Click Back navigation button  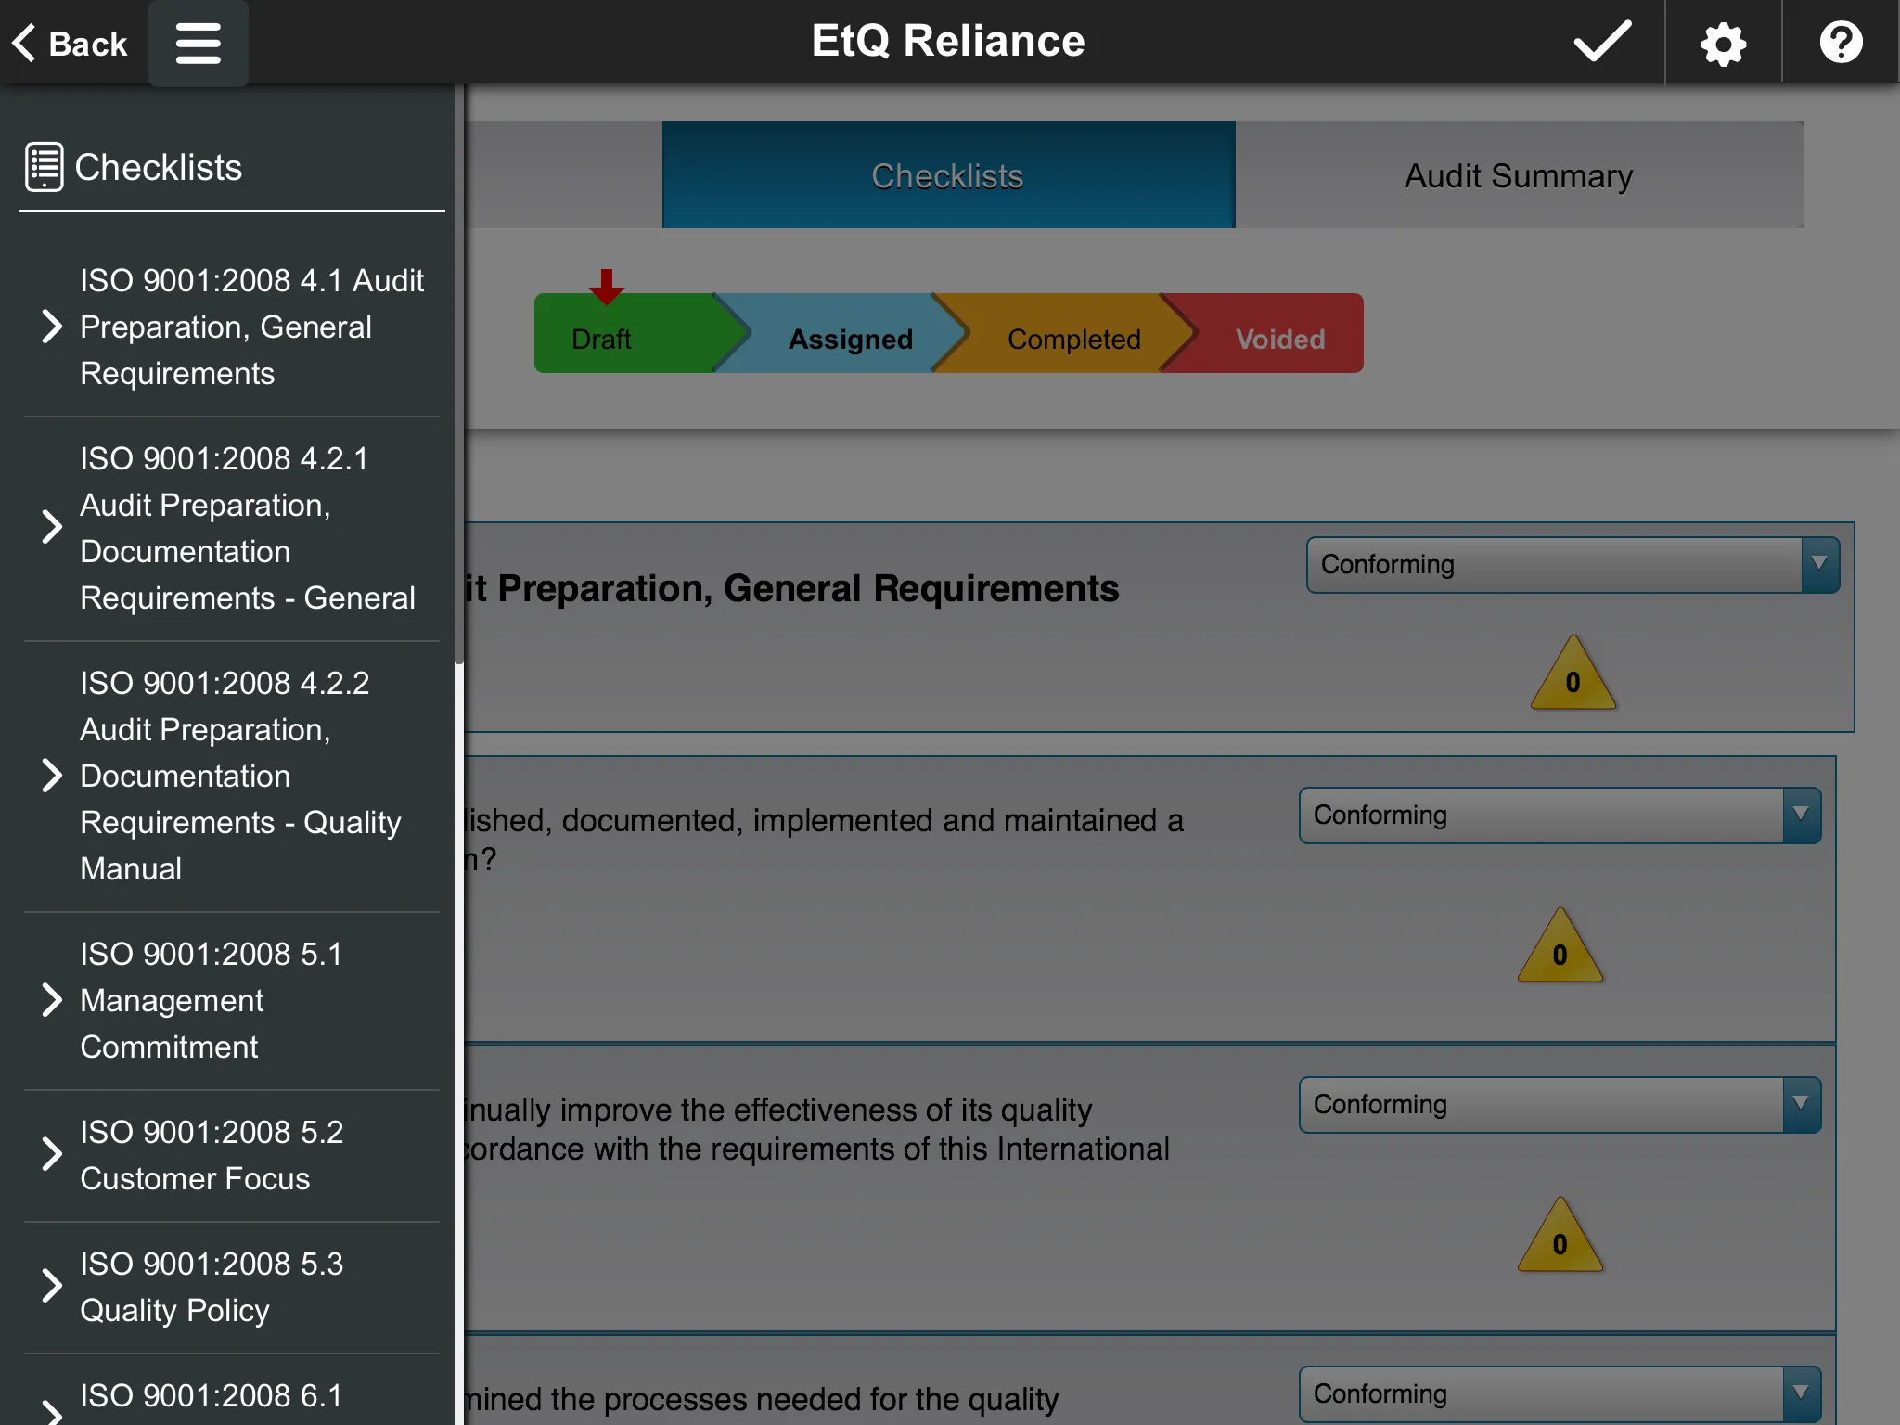[x=71, y=41]
